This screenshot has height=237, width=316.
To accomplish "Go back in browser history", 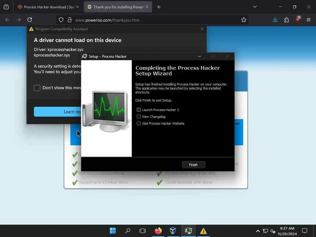I will tap(7, 20).
